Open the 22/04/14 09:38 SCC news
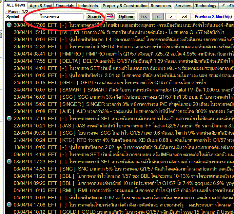Screen dimensions: 234x214 [x=119, y=133]
